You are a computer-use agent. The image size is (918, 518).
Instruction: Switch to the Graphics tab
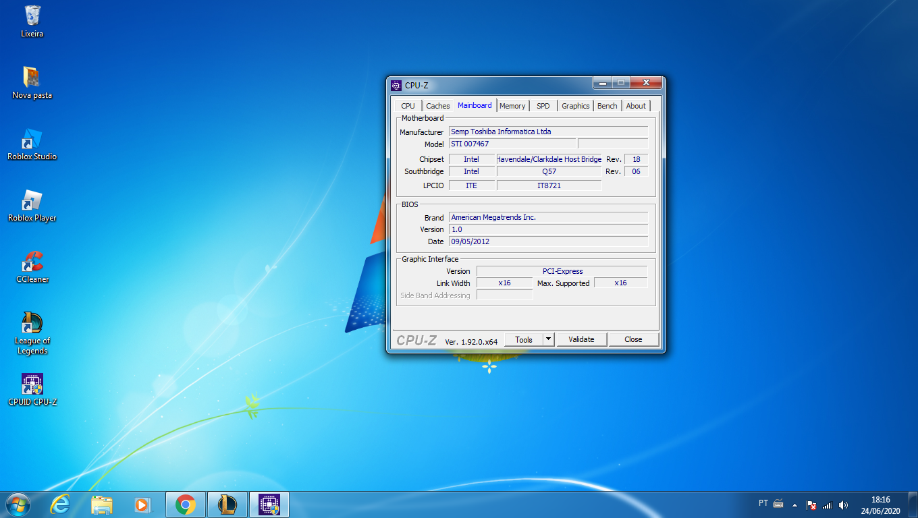(x=576, y=106)
